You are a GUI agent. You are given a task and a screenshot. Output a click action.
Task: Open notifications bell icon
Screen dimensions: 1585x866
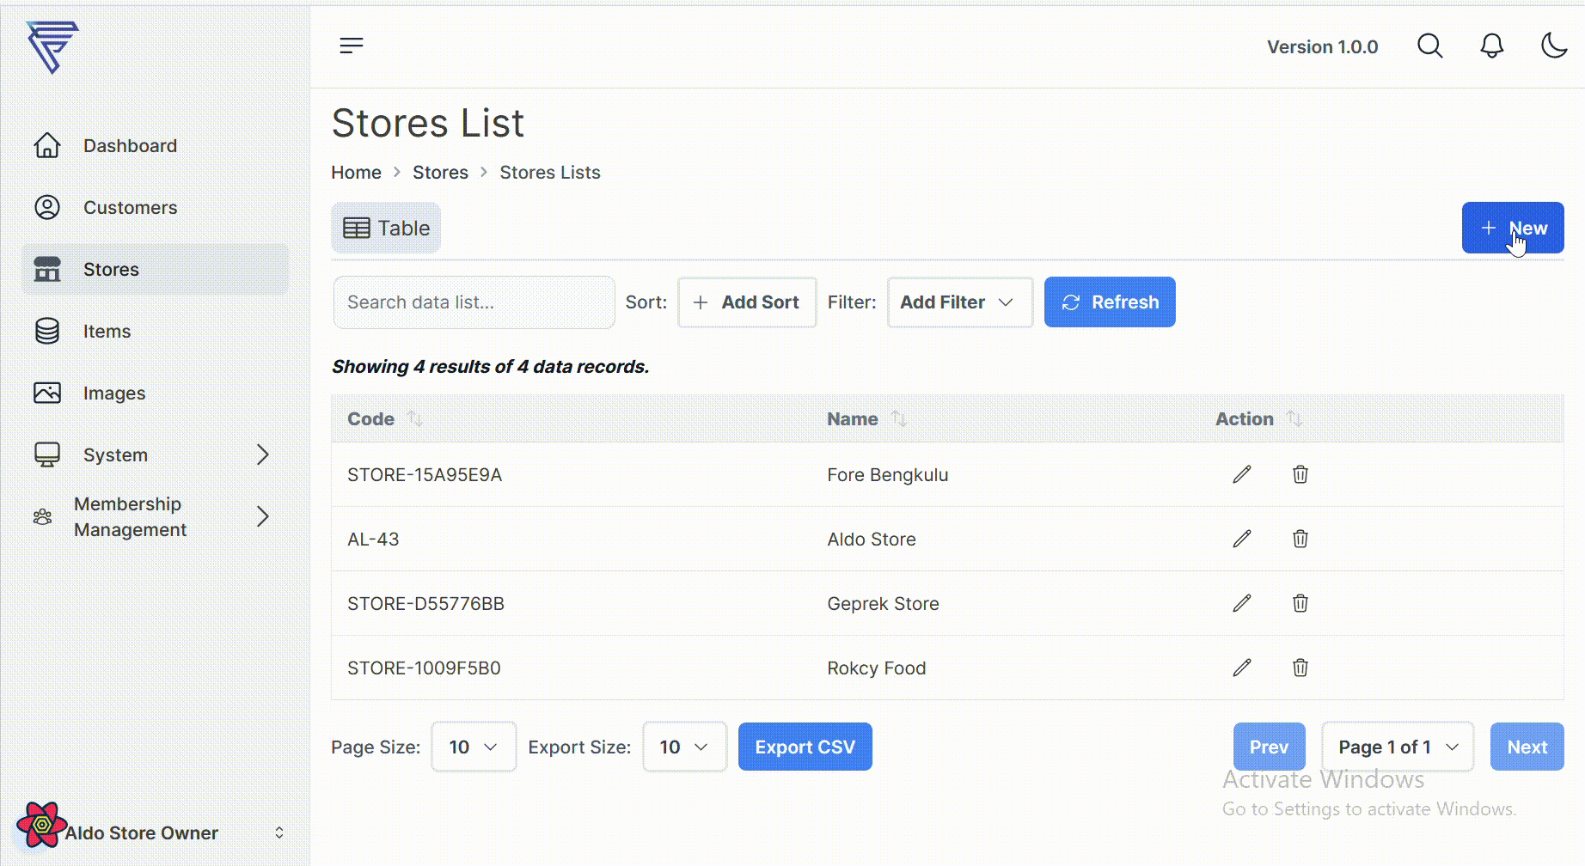[1492, 46]
